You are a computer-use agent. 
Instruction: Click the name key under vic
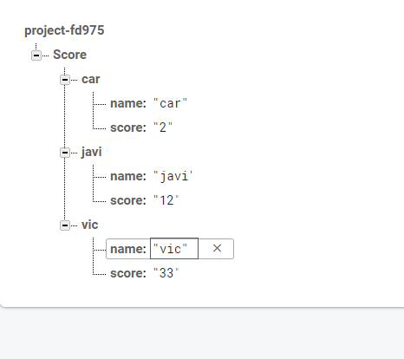[128, 249]
